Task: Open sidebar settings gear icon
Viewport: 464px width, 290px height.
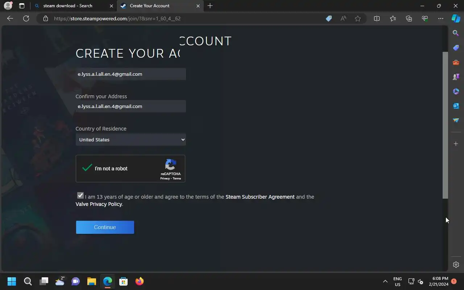Action: [456, 265]
